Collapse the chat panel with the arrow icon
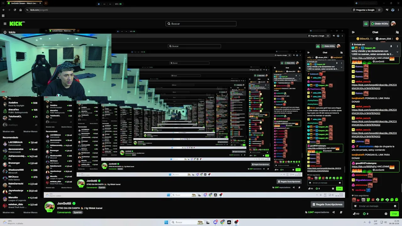Viewport: 402px width, 226px height. (353, 32)
